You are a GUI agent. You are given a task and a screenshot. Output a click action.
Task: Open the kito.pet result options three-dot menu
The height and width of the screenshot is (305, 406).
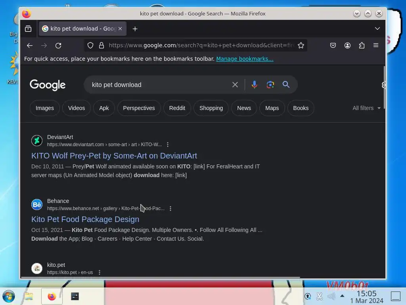click(x=100, y=272)
